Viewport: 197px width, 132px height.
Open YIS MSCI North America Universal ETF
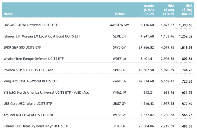pyautogui.click(x=46, y=92)
